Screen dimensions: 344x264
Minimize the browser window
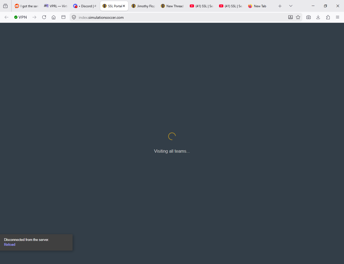313,6
